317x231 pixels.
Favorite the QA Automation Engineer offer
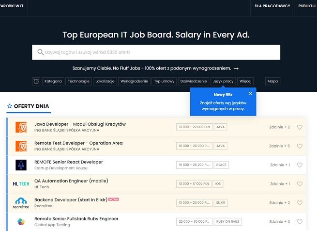[x=300, y=184]
